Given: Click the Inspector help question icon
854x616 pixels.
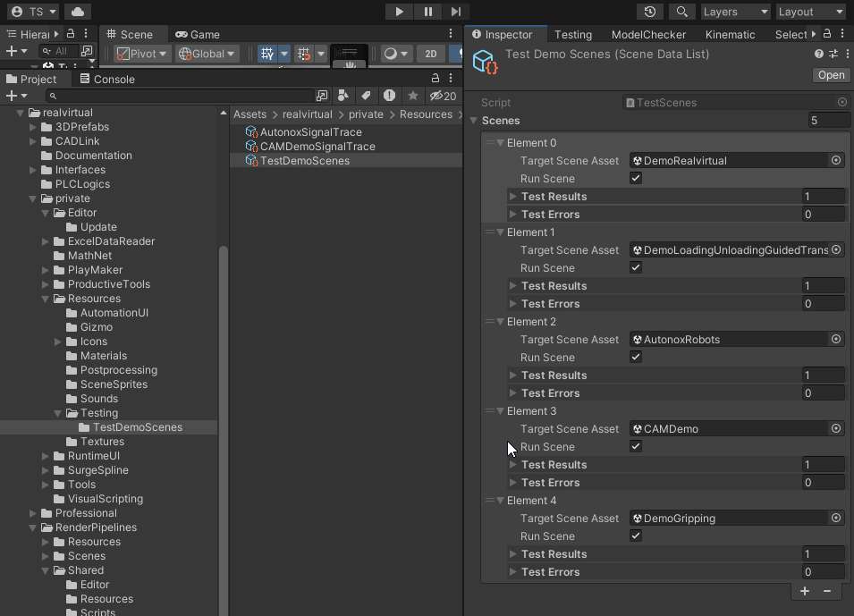Looking at the screenshot, I should click(x=819, y=55).
